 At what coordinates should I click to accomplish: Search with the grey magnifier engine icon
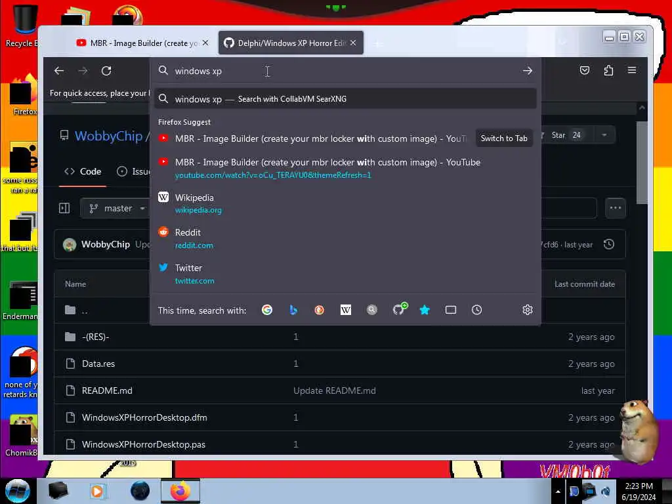tap(372, 310)
